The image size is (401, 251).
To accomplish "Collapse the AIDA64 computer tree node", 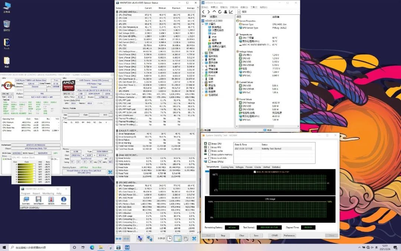I will pyautogui.click(x=203, y=24).
